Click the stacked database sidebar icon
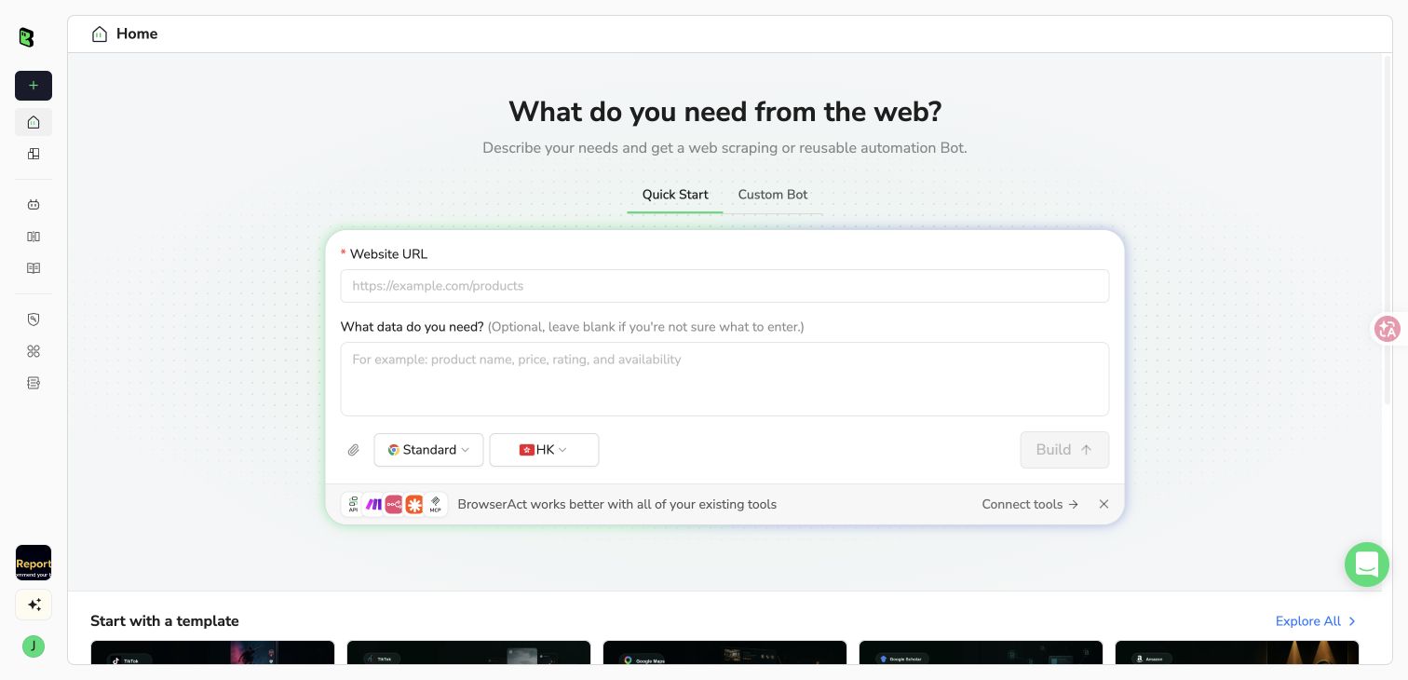The image size is (1408, 680). [34, 383]
